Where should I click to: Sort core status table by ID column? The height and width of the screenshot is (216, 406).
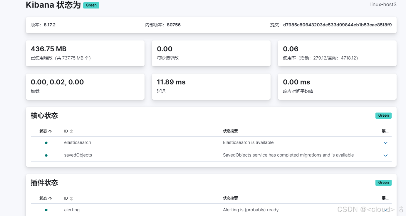(x=68, y=131)
